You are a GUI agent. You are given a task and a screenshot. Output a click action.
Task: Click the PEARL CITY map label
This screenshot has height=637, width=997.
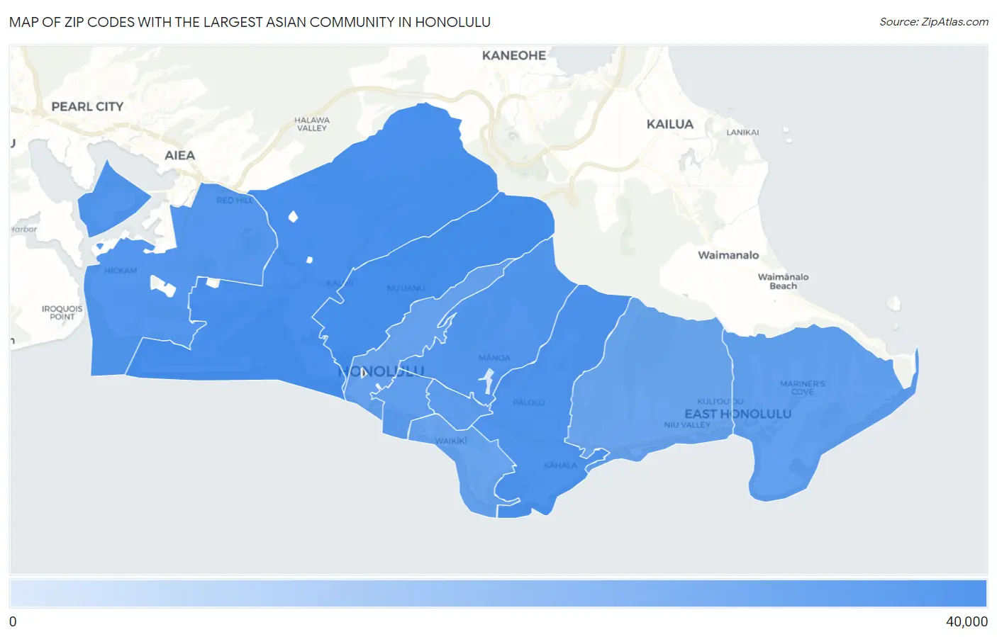point(87,106)
